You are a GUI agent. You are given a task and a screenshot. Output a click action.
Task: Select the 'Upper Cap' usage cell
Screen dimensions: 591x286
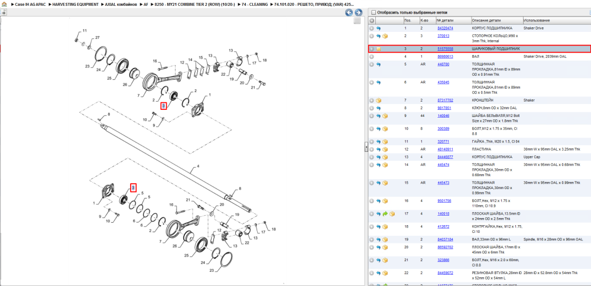(x=531, y=157)
